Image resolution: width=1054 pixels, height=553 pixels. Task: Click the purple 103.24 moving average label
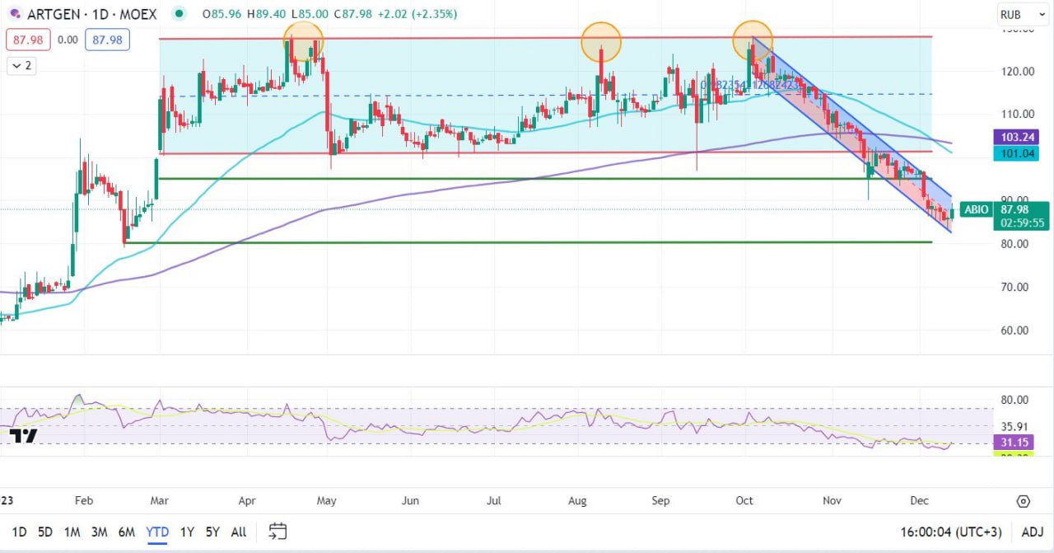pyautogui.click(x=1019, y=137)
